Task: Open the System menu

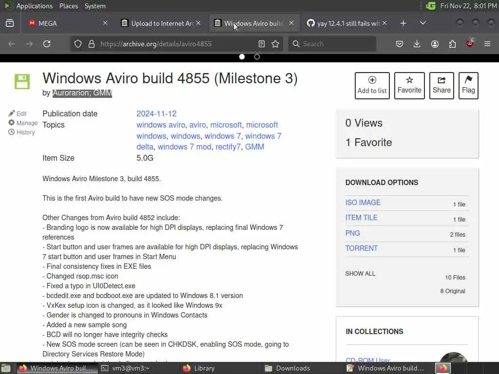Action: (x=95, y=6)
